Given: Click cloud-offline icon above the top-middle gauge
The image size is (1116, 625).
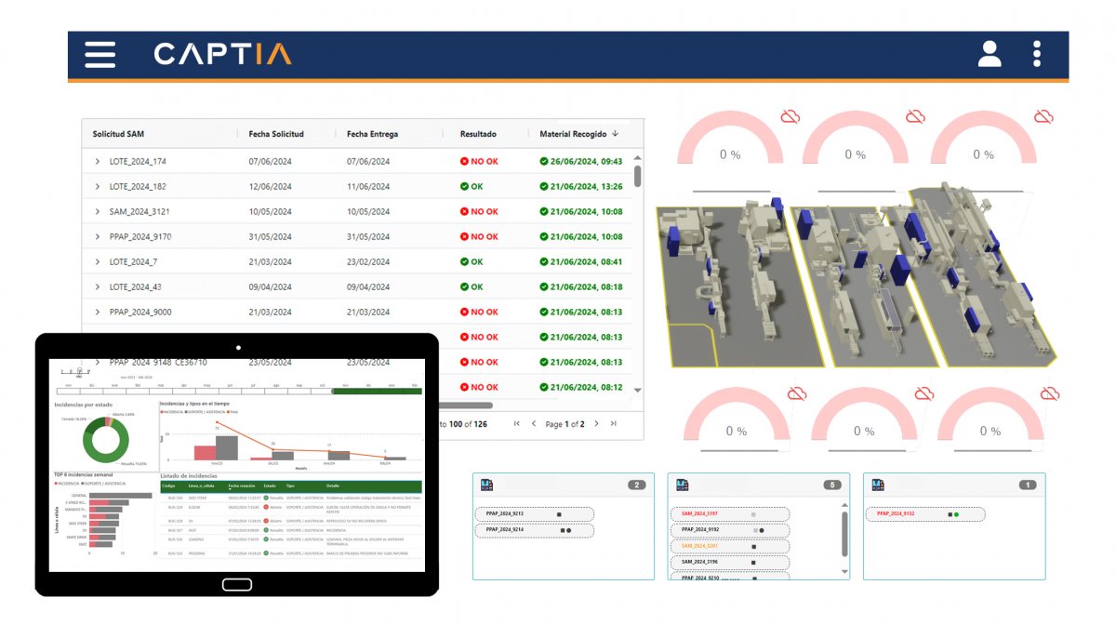Looking at the screenshot, I should [916, 116].
